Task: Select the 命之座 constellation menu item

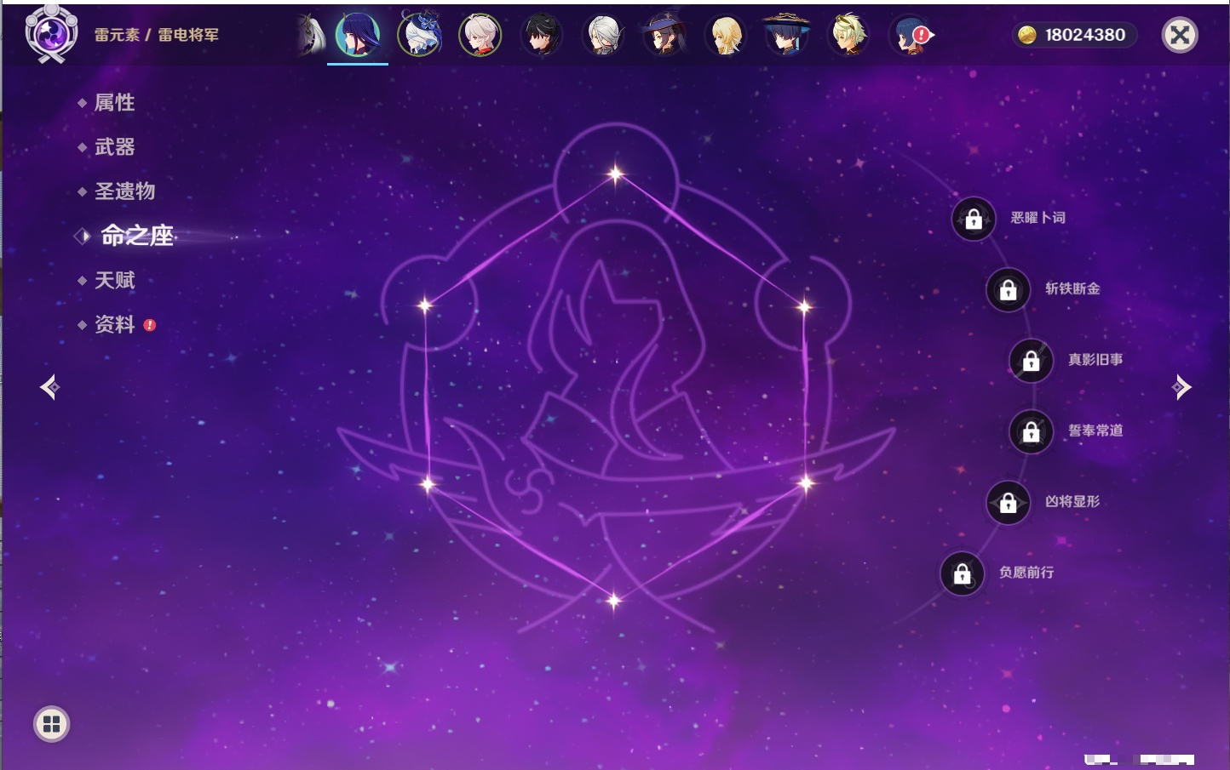Action: (x=137, y=236)
